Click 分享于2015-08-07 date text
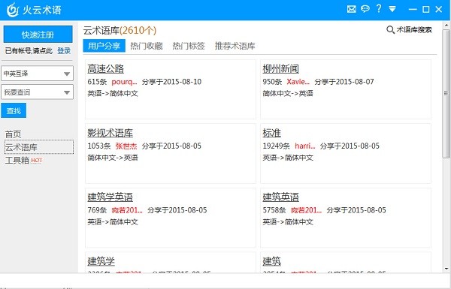 (344, 82)
